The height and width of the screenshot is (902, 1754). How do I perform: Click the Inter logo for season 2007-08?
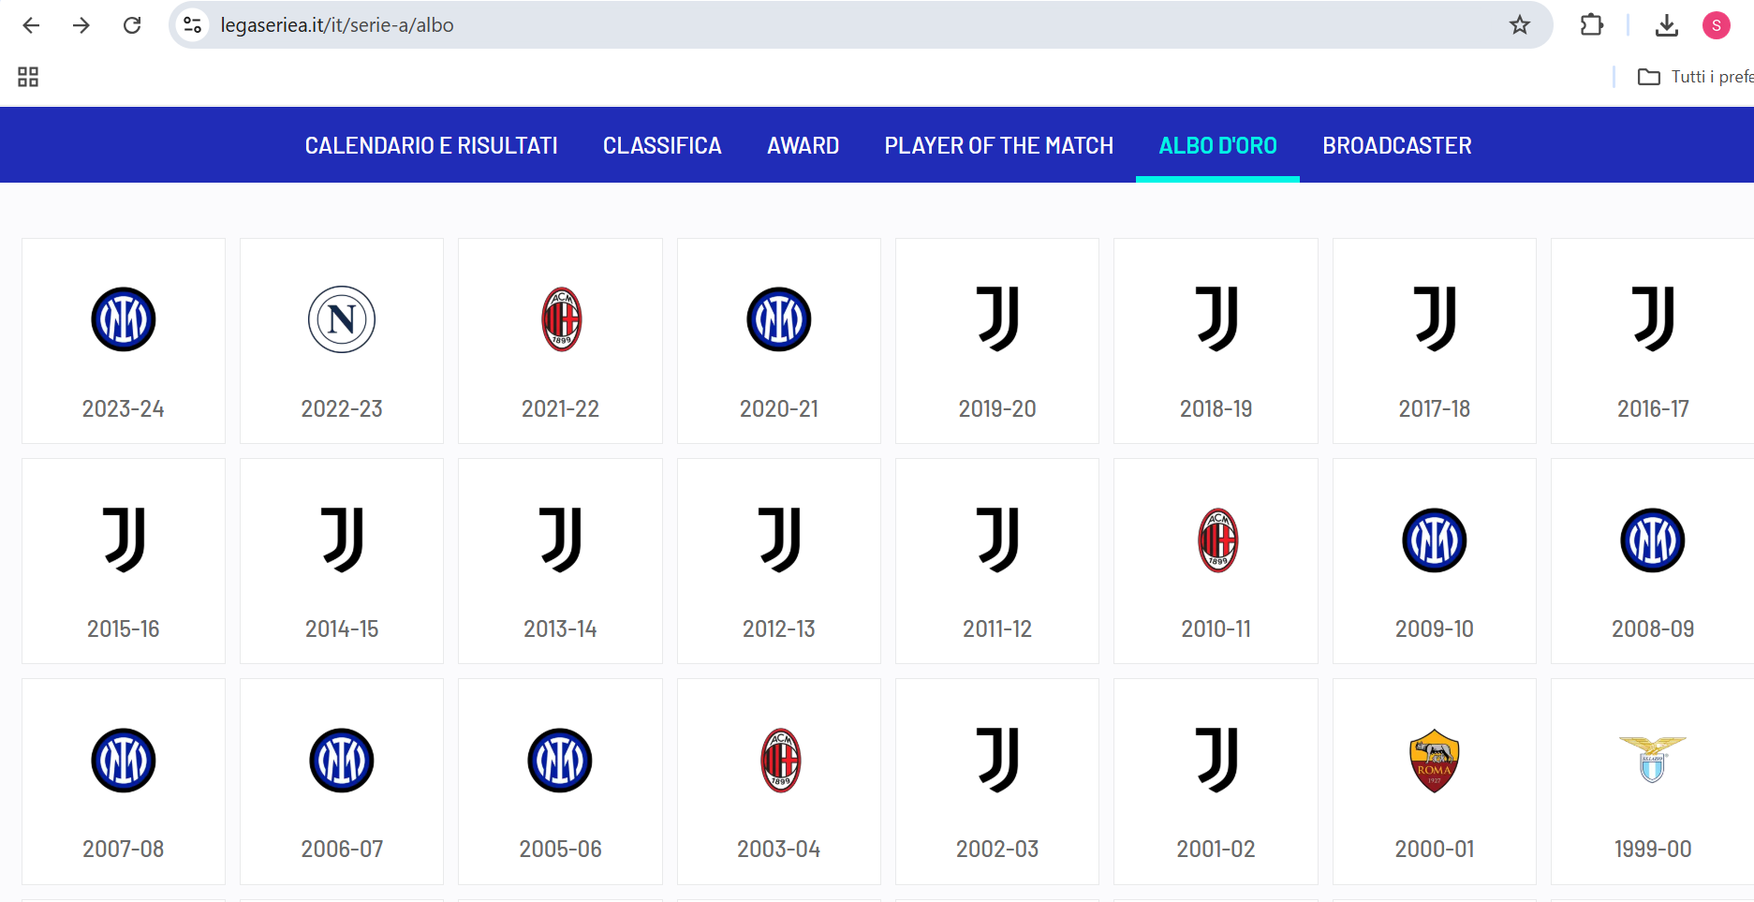[x=124, y=760]
